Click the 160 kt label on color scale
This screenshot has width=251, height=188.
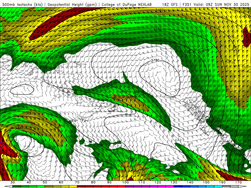[x=222, y=182]
